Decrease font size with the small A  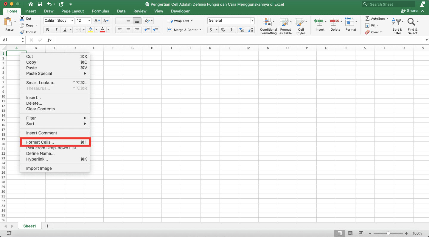106,21
